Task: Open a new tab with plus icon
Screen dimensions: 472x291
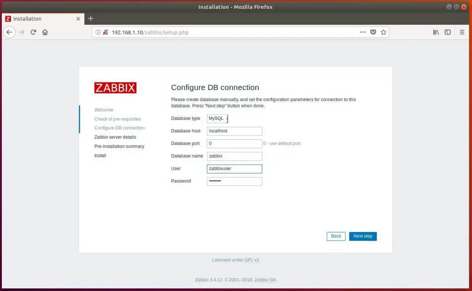Action: coord(91,18)
